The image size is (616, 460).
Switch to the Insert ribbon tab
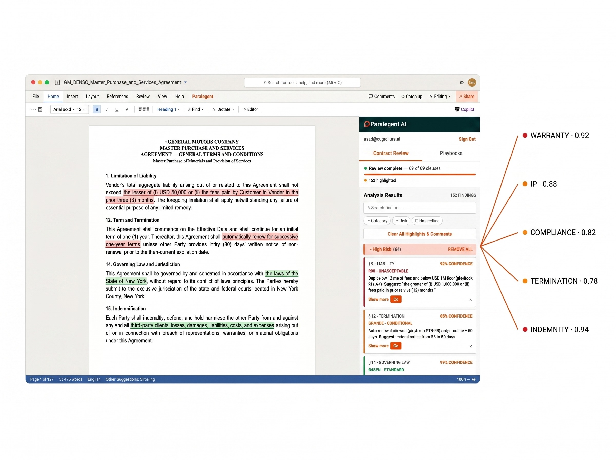tap(72, 96)
